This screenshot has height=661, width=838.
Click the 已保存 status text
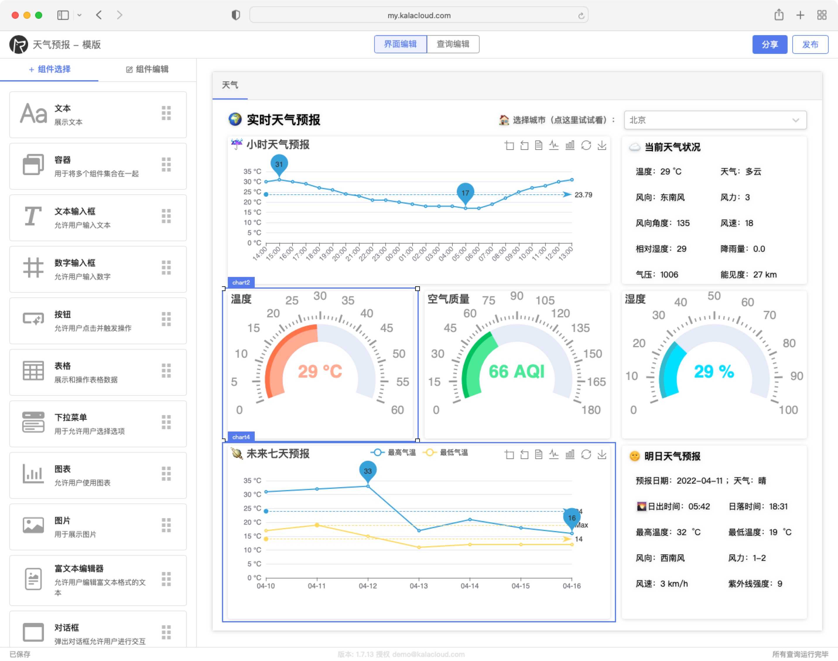(20, 654)
